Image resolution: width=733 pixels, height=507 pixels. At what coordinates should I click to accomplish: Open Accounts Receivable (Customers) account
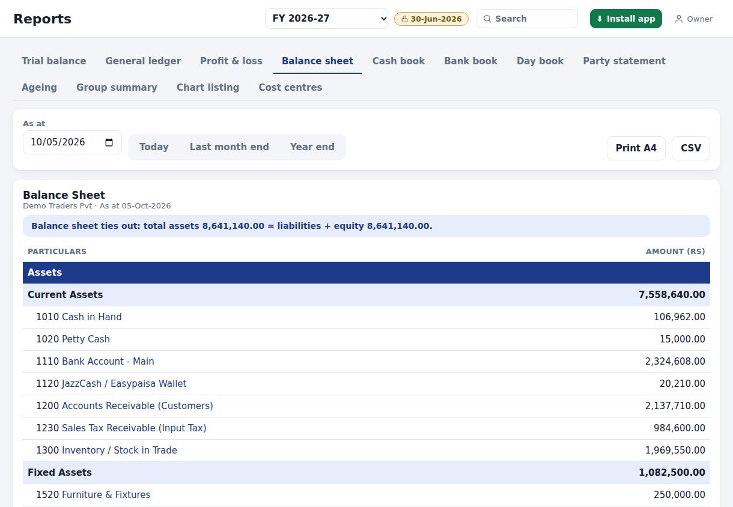pos(138,405)
